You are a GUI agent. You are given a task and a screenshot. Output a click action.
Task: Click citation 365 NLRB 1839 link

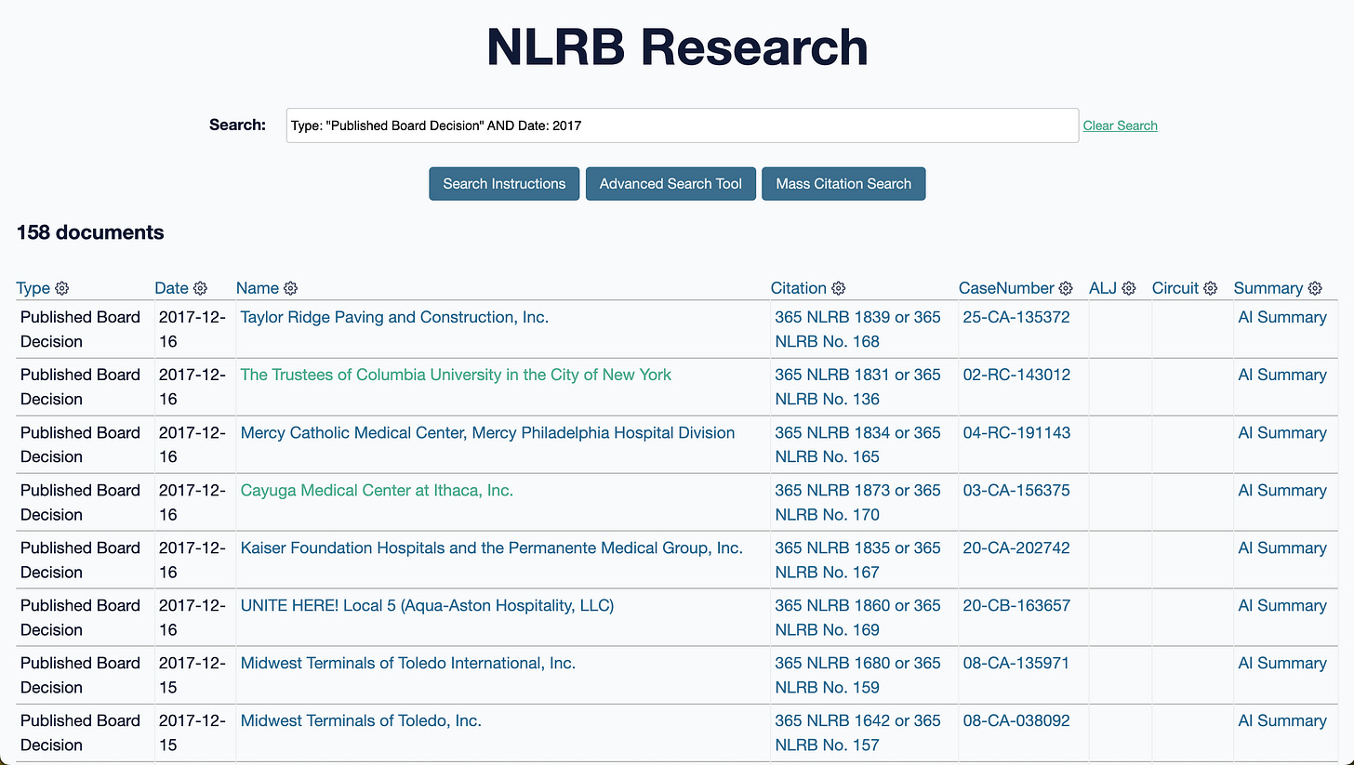pos(857,329)
